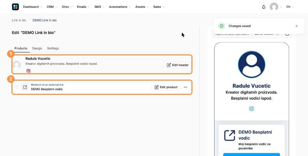The height and width of the screenshot is (156, 308).
Task: Click the Changes saved message text
Action: click(x=240, y=26)
